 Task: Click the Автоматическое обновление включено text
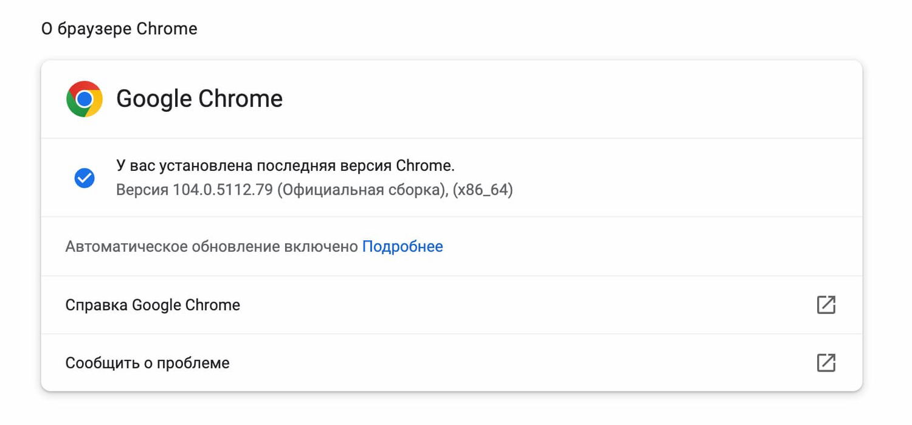tap(212, 246)
